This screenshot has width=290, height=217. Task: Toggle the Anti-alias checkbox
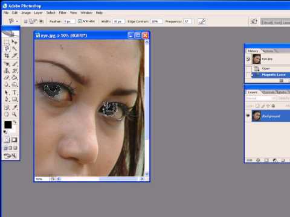[x=80, y=21]
